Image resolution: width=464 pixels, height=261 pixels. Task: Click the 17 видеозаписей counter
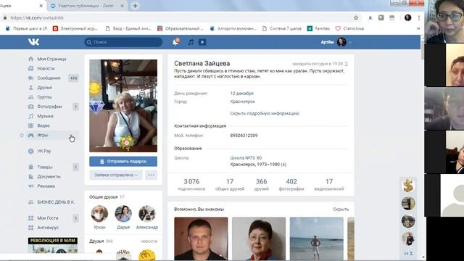pos(329,184)
